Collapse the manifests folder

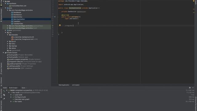(6, 3)
